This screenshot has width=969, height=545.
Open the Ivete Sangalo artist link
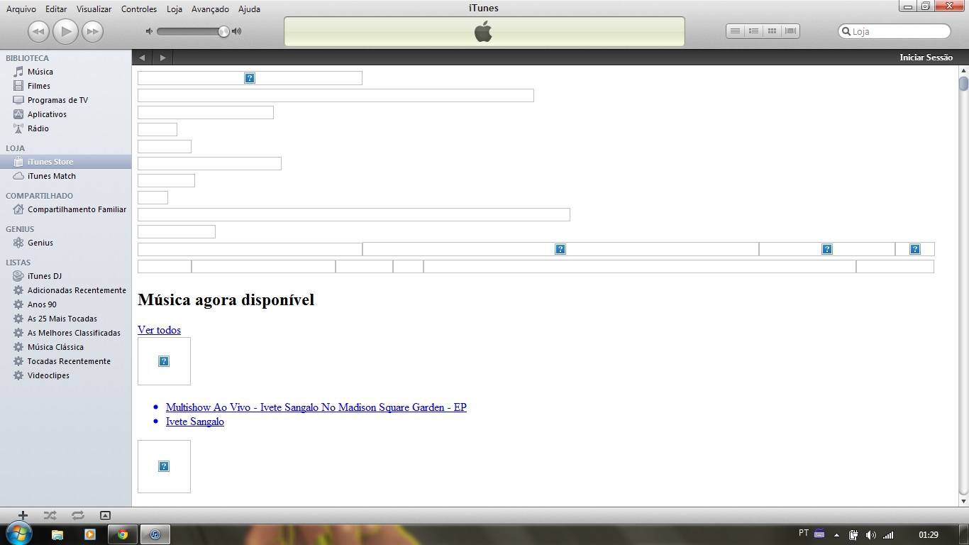[x=195, y=422]
